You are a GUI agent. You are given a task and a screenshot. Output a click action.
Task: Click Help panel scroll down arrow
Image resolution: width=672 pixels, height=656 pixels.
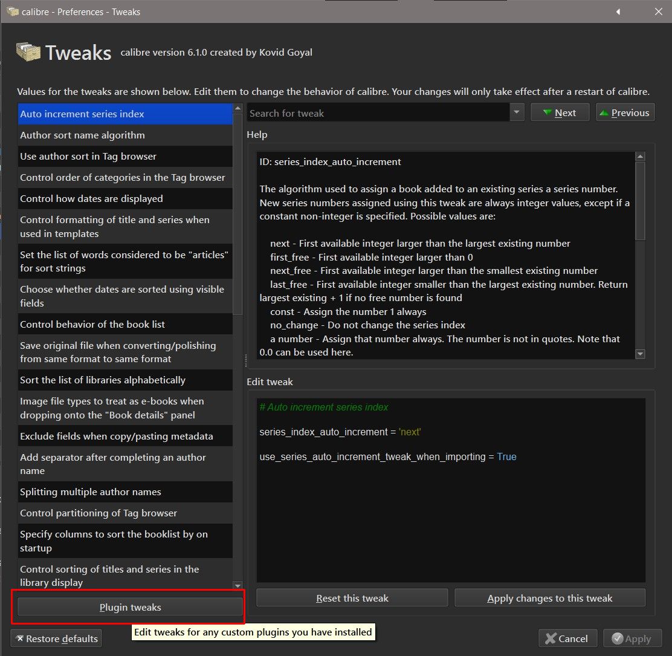point(640,354)
